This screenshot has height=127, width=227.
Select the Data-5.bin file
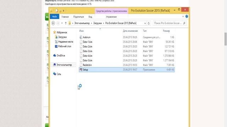[88, 60]
